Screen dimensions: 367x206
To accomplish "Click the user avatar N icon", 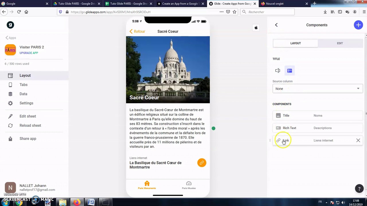I will tap(10, 188).
